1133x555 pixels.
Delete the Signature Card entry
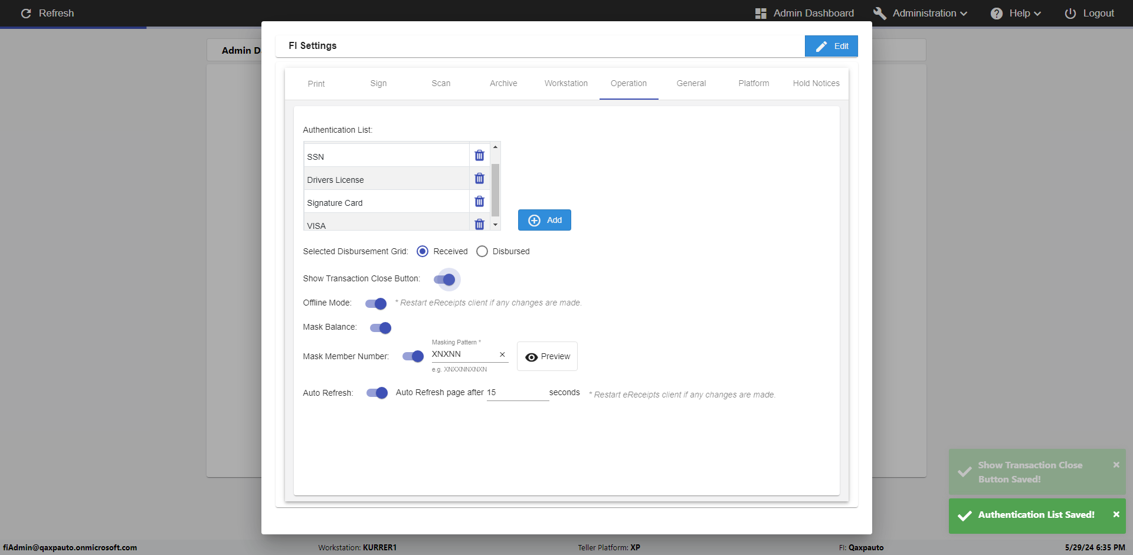[479, 202]
